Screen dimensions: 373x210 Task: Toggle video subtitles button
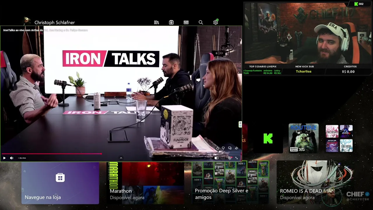[223, 158]
